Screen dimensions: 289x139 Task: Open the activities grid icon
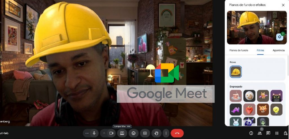click(x=277, y=133)
